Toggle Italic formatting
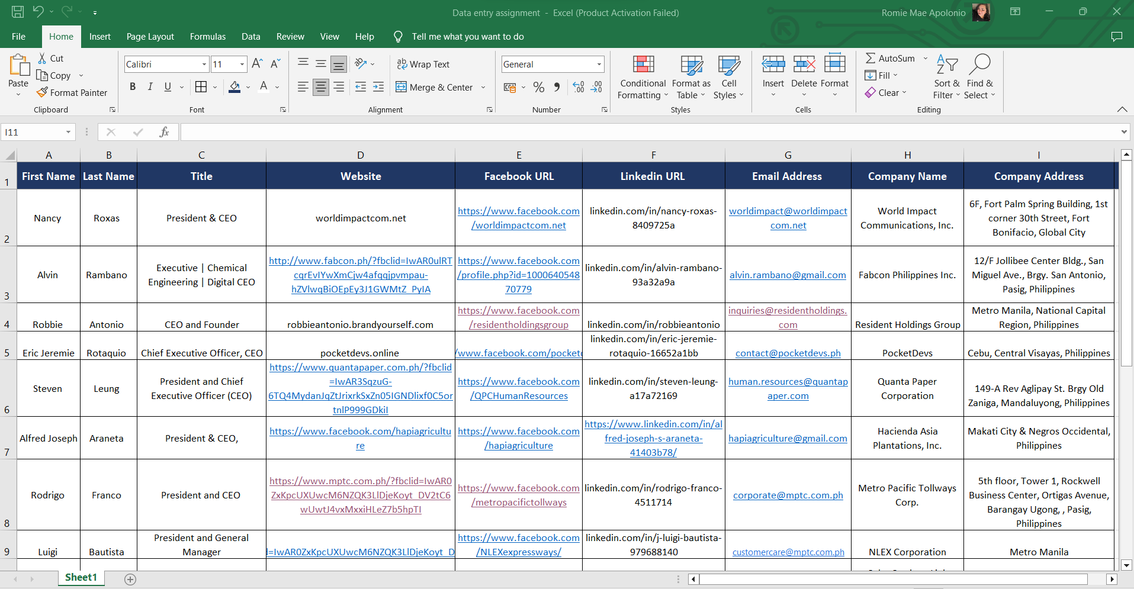 (150, 87)
